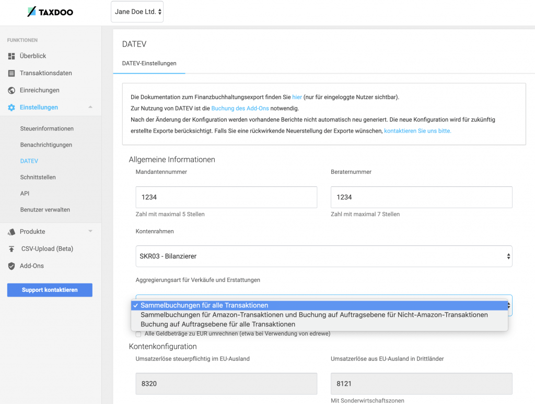The width and height of the screenshot is (535, 404).
Task: Click the Überblick dashboard icon
Action: (x=11, y=56)
